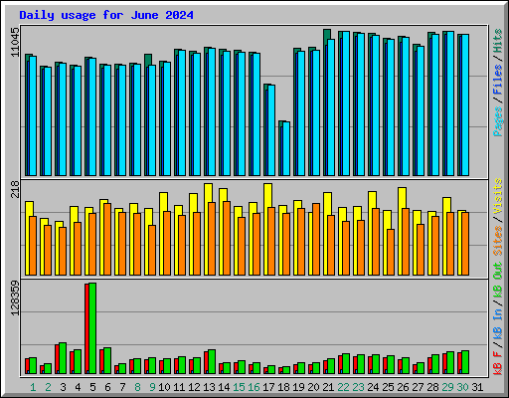
Task: Click day 26 on the date axis
Action: tap(403, 387)
